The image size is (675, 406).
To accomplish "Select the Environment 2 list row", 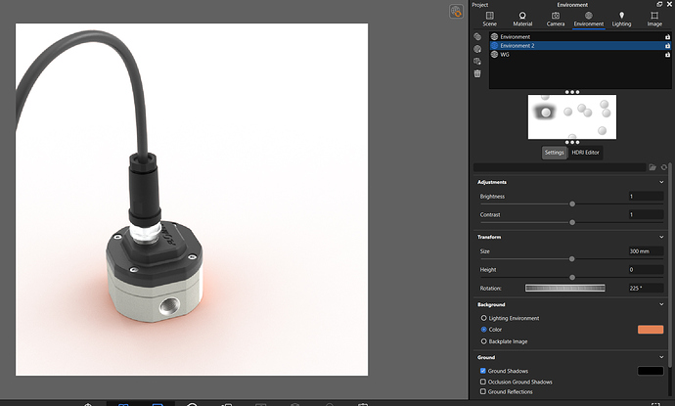I will click(580, 46).
